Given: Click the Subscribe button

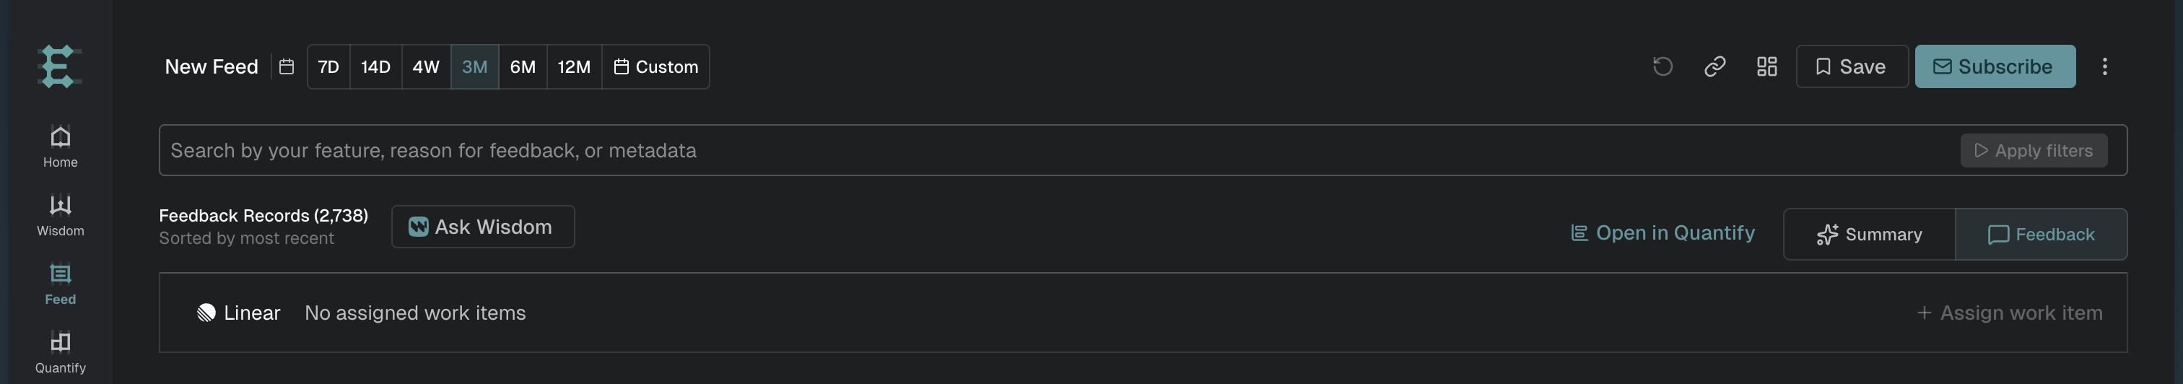Looking at the screenshot, I should coord(1995,66).
